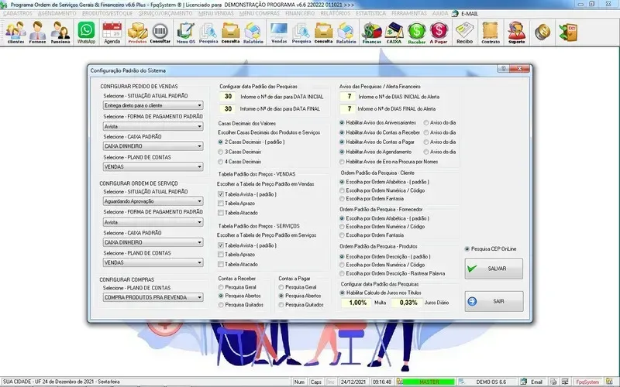Expand COMPRA PRODUTOS PRA REVENDA dropdown
The image size is (620, 387).
(x=199, y=297)
